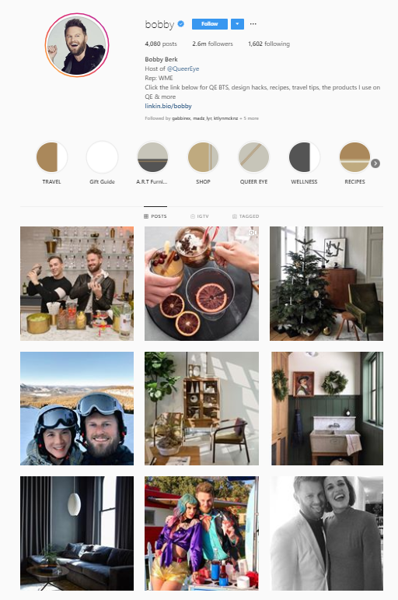Open the TRAVEL story highlight
The width and height of the screenshot is (398, 600).
coord(51,157)
